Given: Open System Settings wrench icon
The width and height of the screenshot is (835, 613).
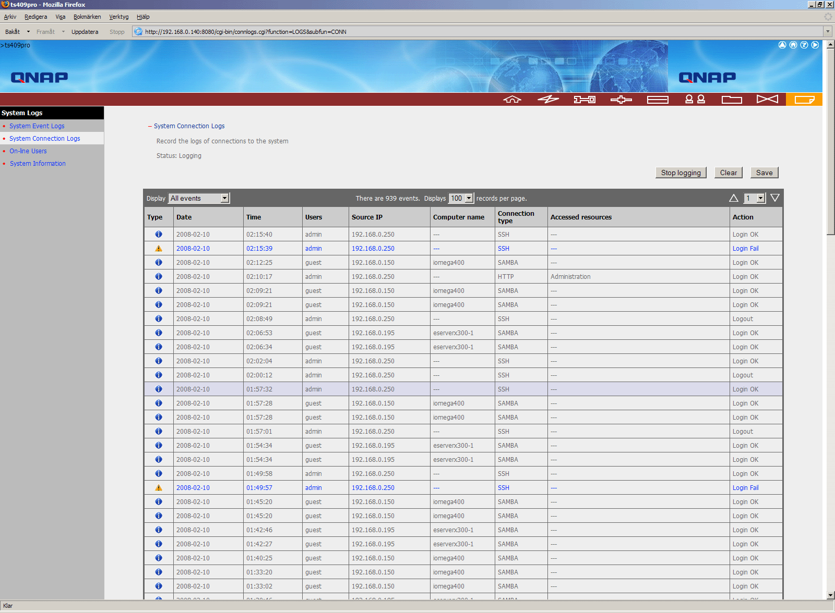Looking at the screenshot, I should (584, 99).
